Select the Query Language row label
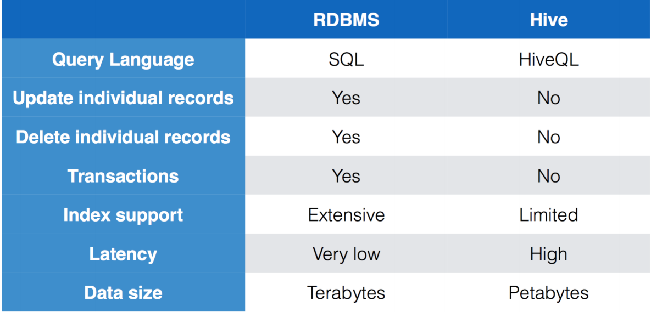Image resolution: width=651 pixels, height=312 pixels. coord(123,59)
